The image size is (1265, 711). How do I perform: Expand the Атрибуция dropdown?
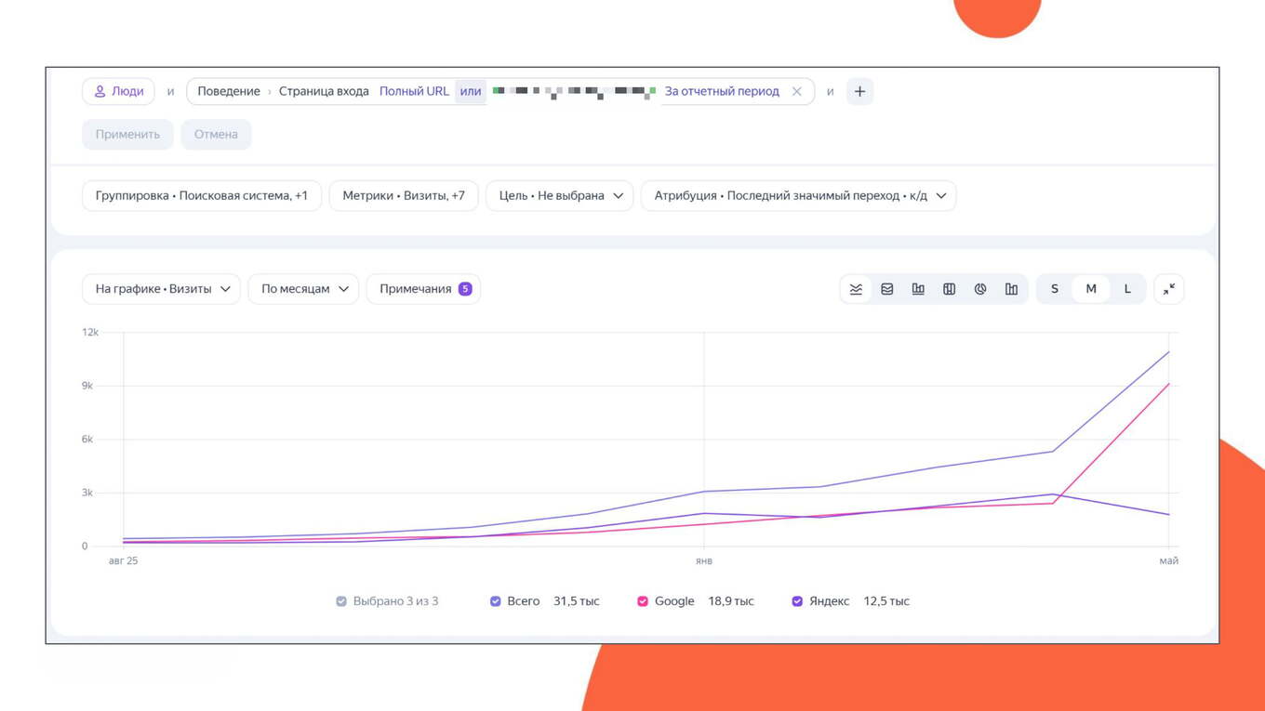(x=799, y=196)
